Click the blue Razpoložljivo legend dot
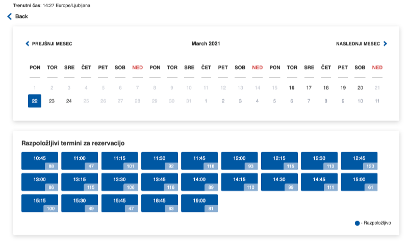 click(x=358, y=223)
